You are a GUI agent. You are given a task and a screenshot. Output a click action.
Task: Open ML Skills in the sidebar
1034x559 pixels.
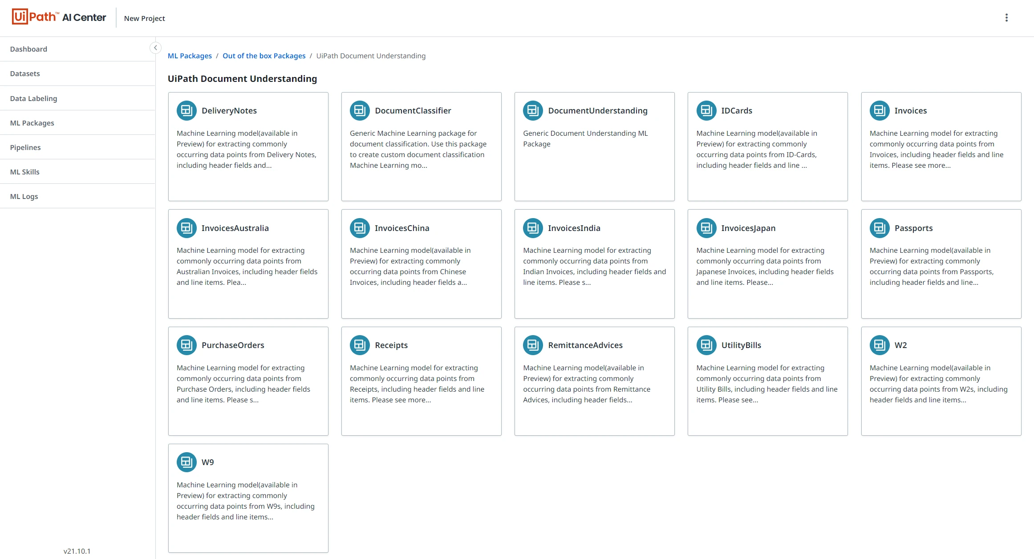click(77, 172)
